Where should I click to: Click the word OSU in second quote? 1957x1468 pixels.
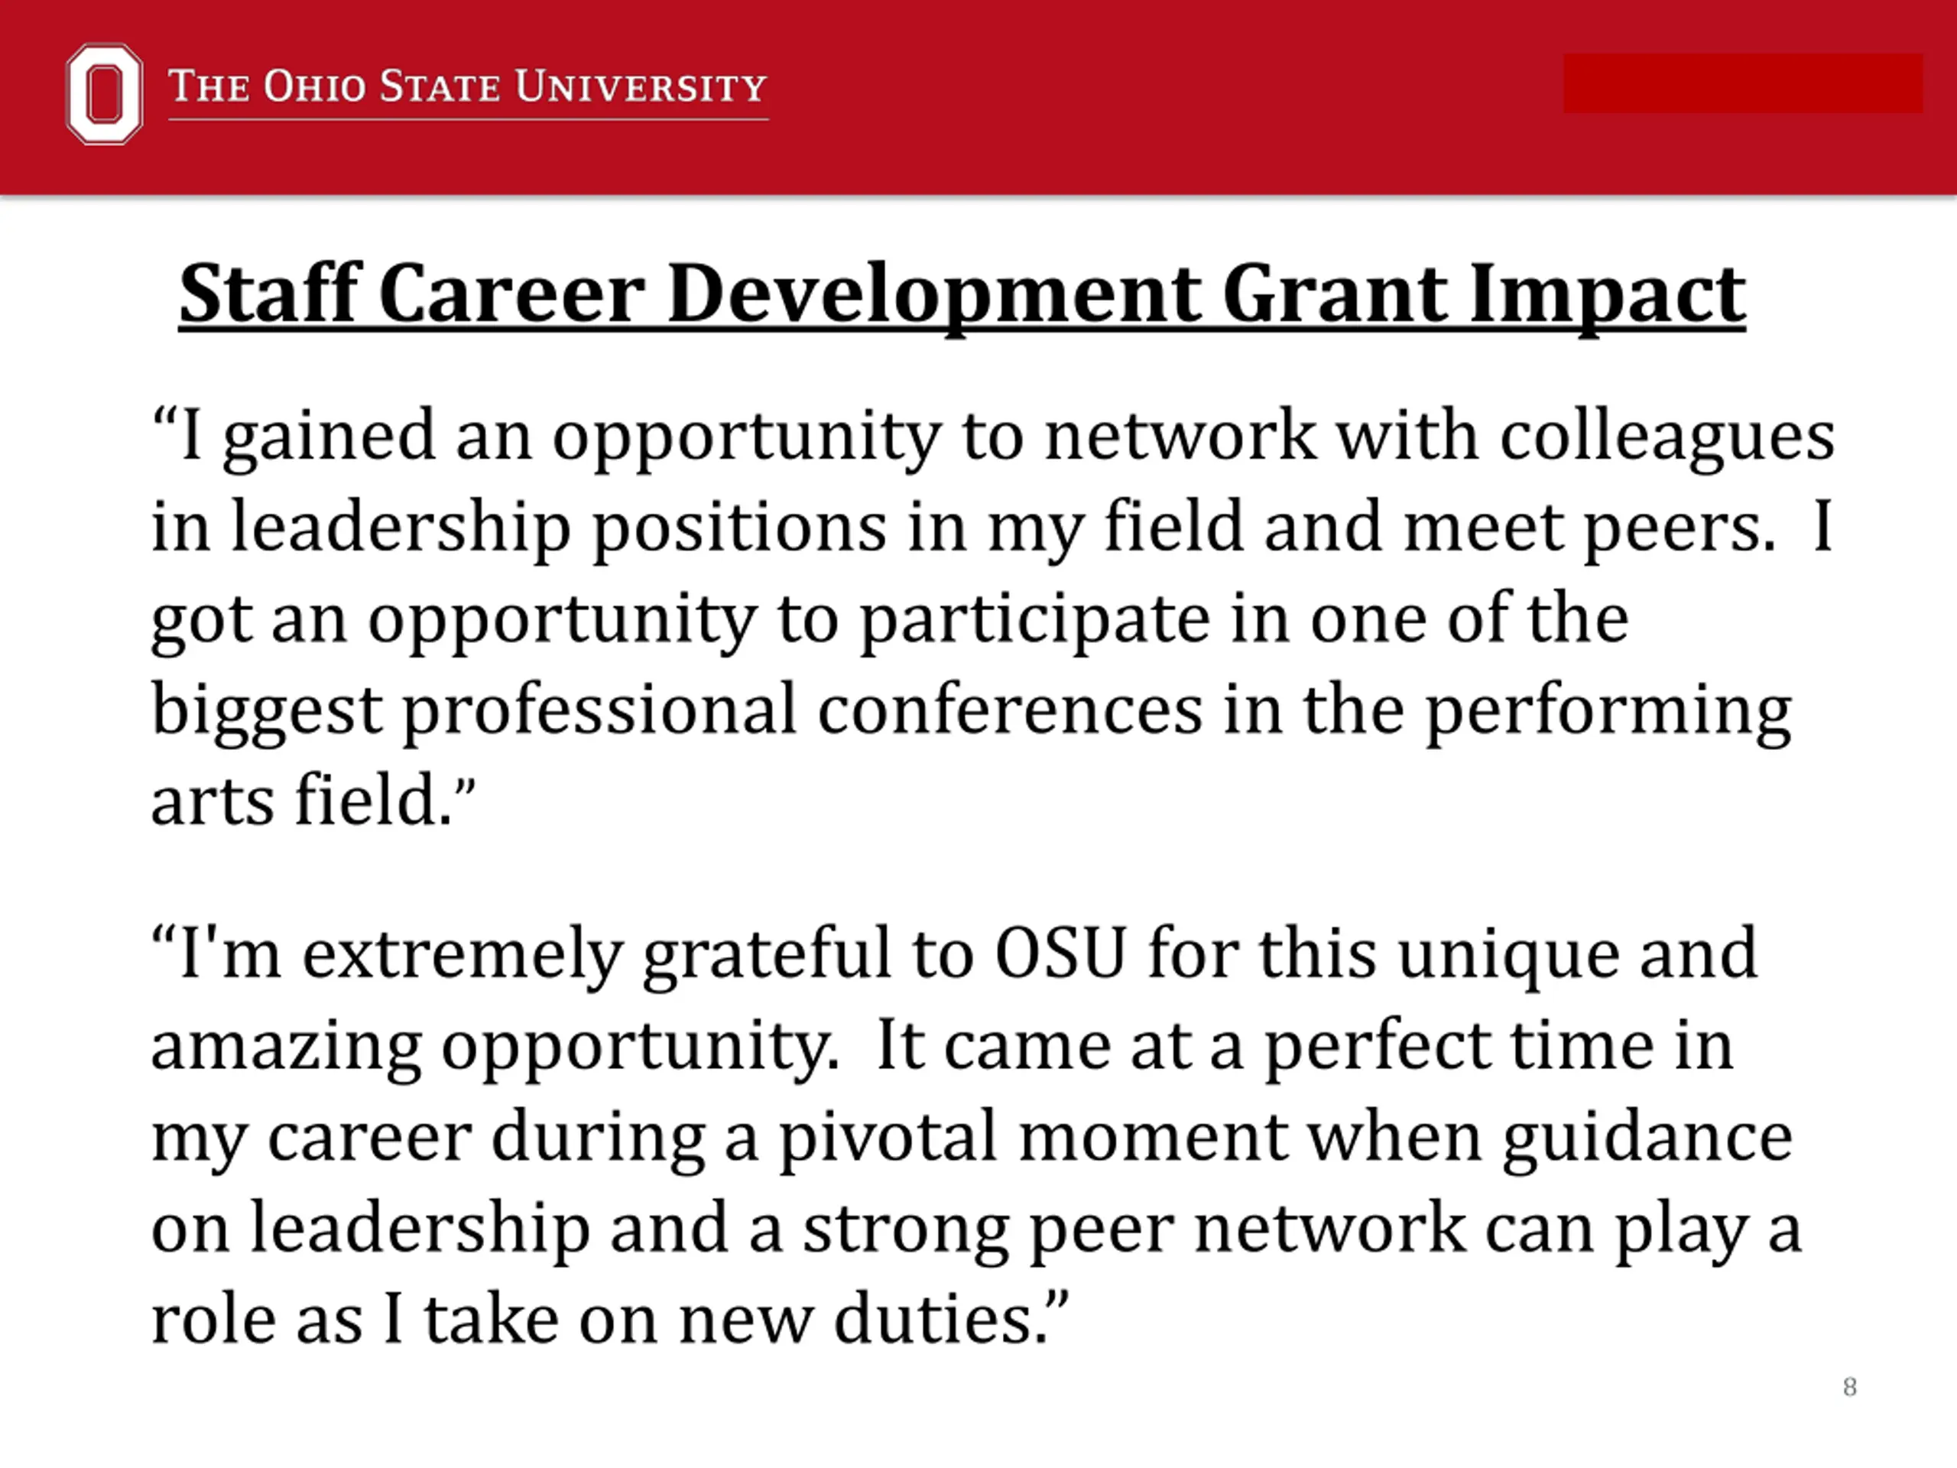(1061, 954)
